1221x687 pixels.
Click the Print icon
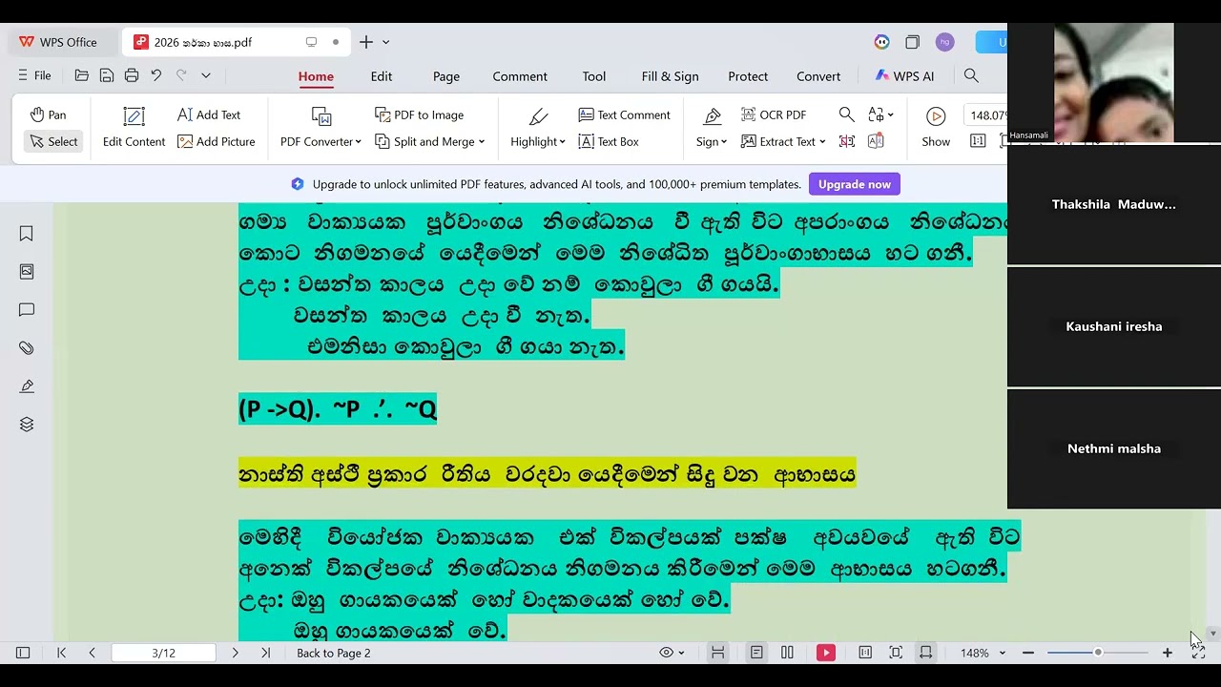132,75
